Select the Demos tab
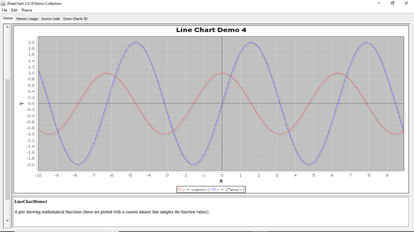The image size is (414, 232). 8,18
